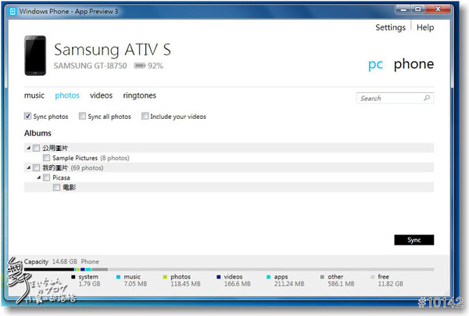Switch to pc view
This screenshot has width=469, height=316.
375,65
